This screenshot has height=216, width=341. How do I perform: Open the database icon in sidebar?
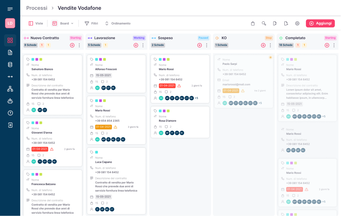(x=10, y=64)
